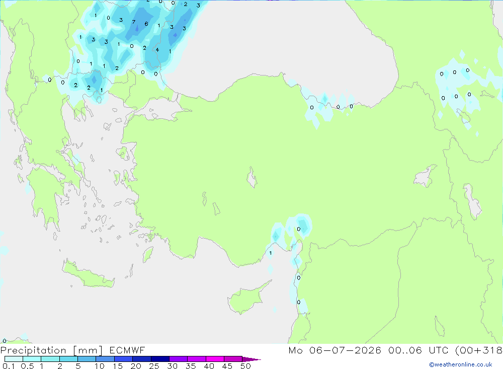
Task: Click the precipitation value '7' on the map
Action: point(134,22)
